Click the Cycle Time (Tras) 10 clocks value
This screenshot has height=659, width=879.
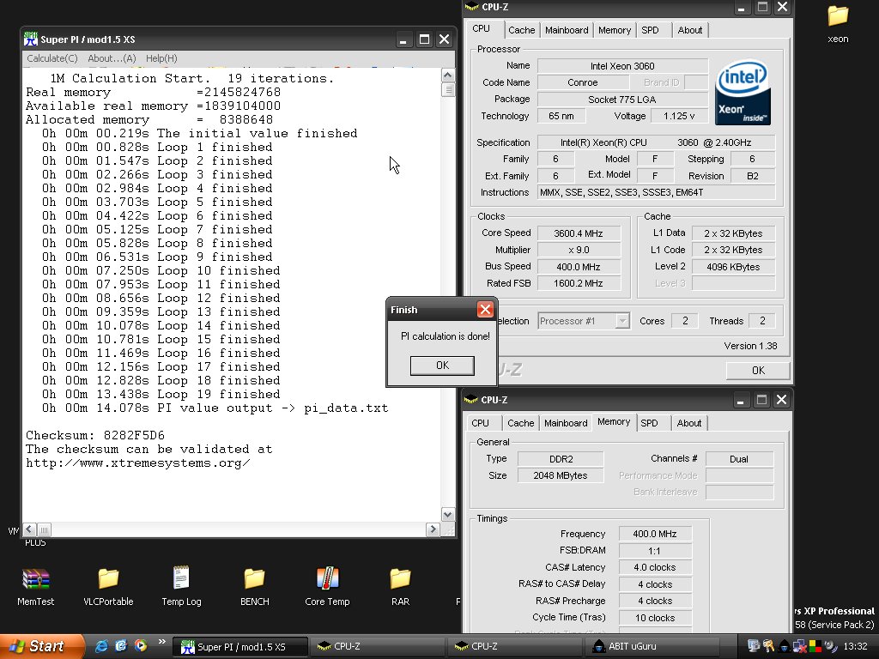(x=655, y=618)
